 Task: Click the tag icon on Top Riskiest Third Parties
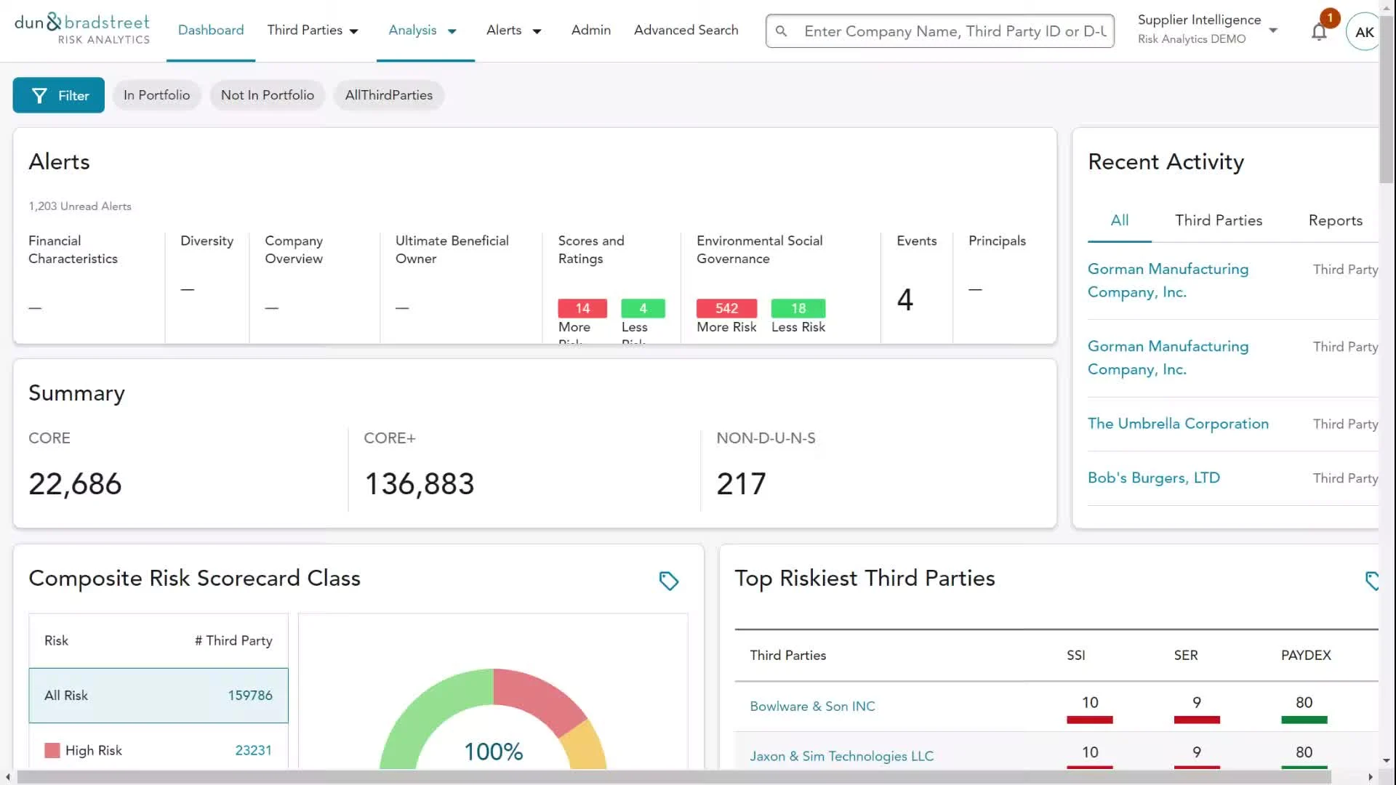click(1371, 581)
